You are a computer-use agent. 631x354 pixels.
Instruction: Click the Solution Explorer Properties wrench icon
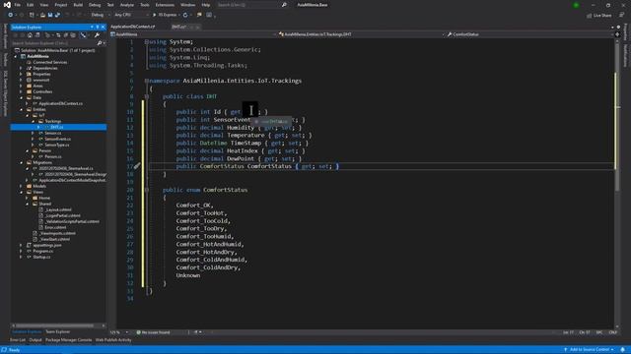click(x=97, y=35)
